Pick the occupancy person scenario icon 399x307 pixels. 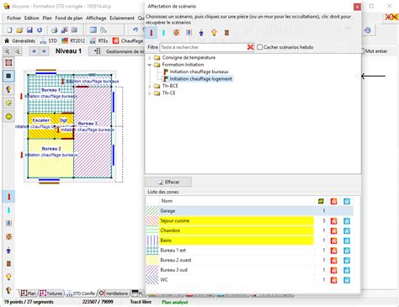click(201, 33)
